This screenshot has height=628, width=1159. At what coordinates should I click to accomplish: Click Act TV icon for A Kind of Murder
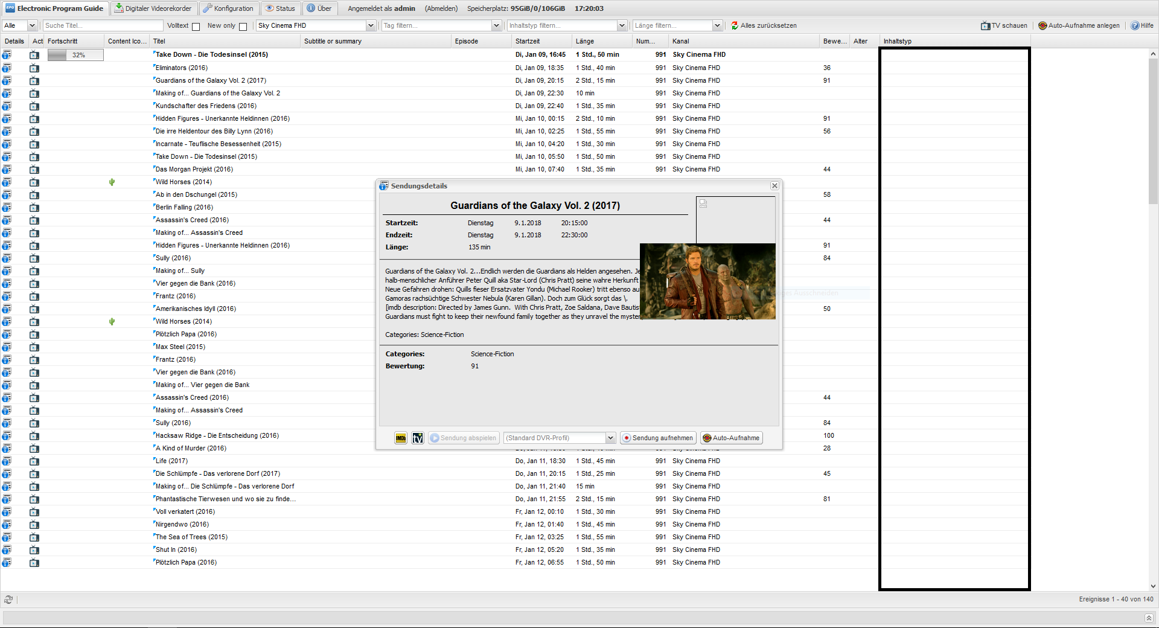pos(34,448)
